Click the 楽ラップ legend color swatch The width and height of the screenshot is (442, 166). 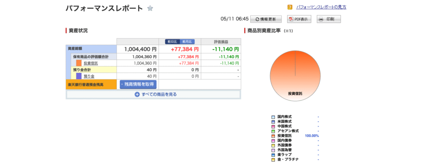pyautogui.click(x=273, y=155)
